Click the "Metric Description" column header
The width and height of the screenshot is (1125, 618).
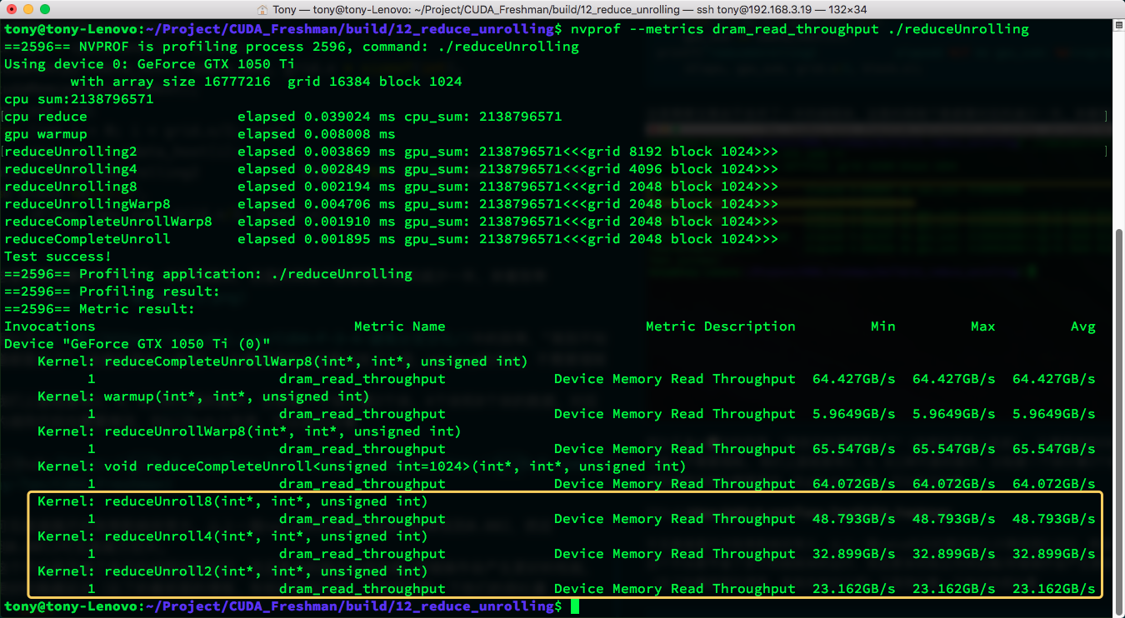720,326
